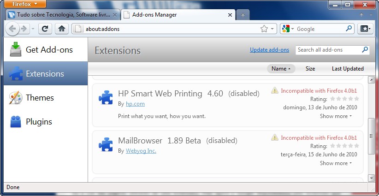Click the Update add-ons link

(x=270, y=50)
